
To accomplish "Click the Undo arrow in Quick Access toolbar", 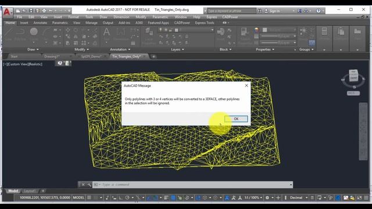I will [51, 10].
